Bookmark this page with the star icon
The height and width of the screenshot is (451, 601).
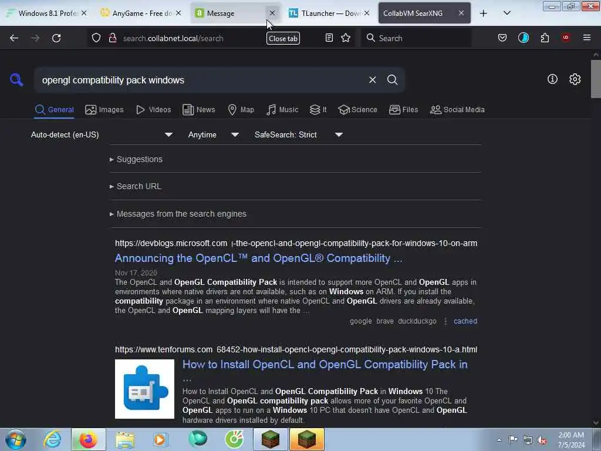pyautogui.click(x=346, y=38)
